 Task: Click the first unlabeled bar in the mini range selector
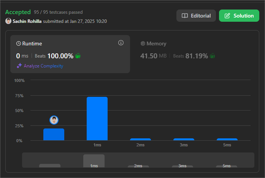(50, 166)
